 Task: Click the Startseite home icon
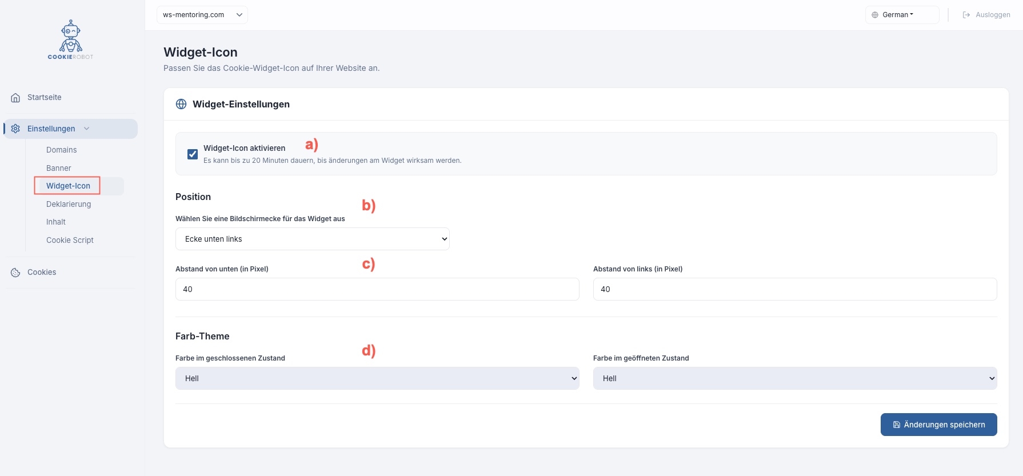pyautogui.click(x=15, y=98)
